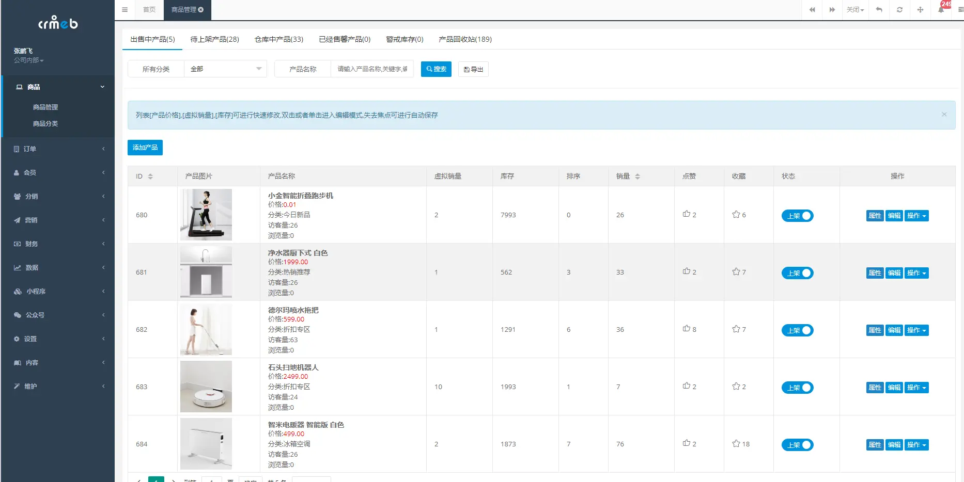The height and width of the screenshot is (482, 964).
Task: Toggle 上架 switch for 德尔玛喷水拖把
Action: [x=798, y=330]
